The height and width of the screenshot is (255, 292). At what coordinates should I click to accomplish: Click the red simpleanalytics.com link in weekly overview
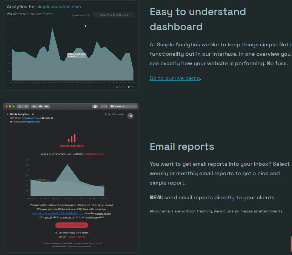[x=94, y=154]
